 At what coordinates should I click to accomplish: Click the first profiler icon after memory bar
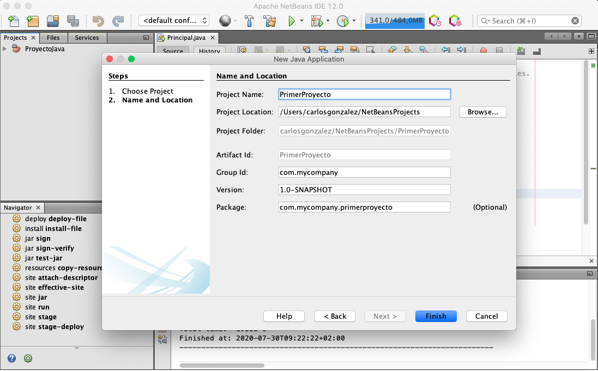coord(435,21)
